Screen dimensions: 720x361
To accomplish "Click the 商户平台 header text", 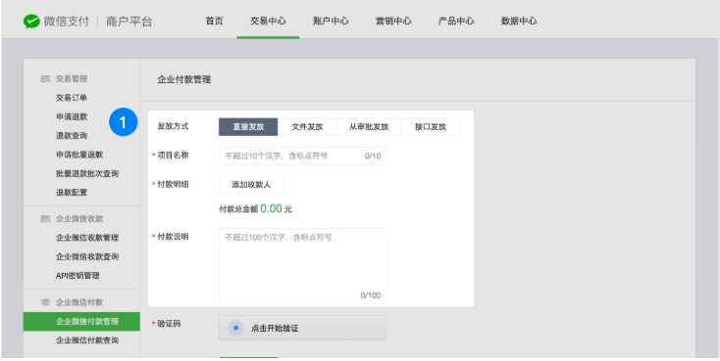I will [129, 22].
